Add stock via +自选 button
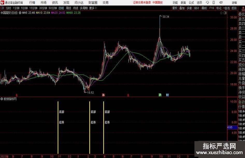This screenshot has height=158, width=245. [227, 8]
